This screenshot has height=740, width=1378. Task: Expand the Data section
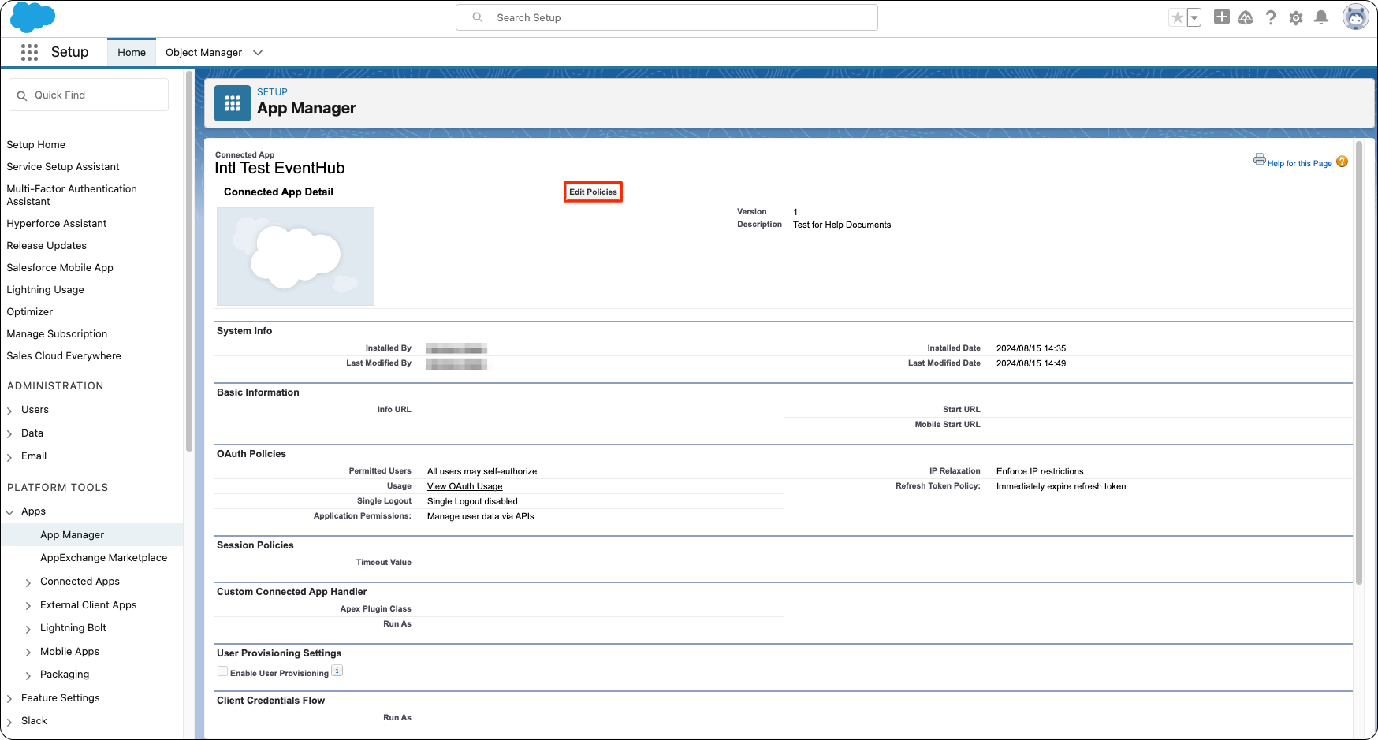(x=9, y=434)
